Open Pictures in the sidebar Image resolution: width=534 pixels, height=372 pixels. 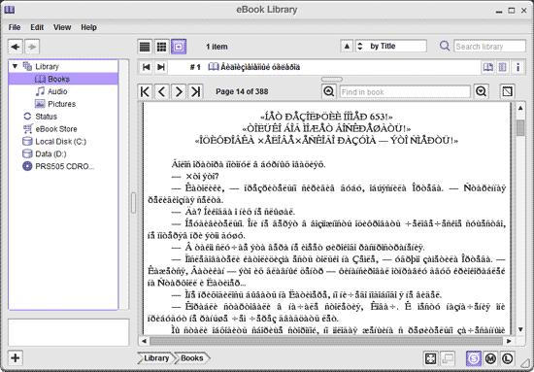tap(55, 104)
